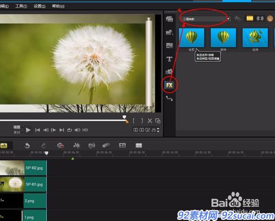This screenshot has height=221, width=275.
Task: Select the 2.png overlay clip
Action: click(23, 201)
